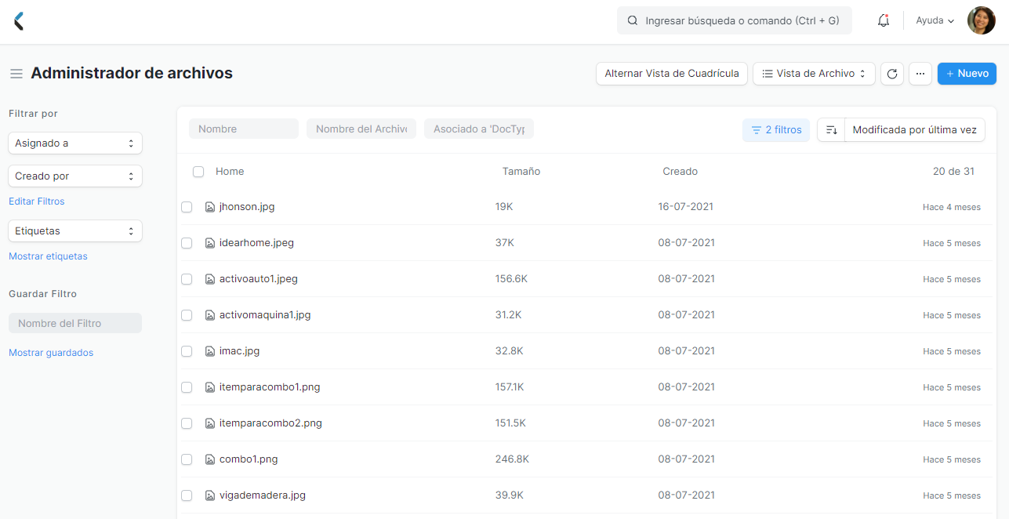
Task: Select all files with the header checkbox
Action: tap(198, 171)
